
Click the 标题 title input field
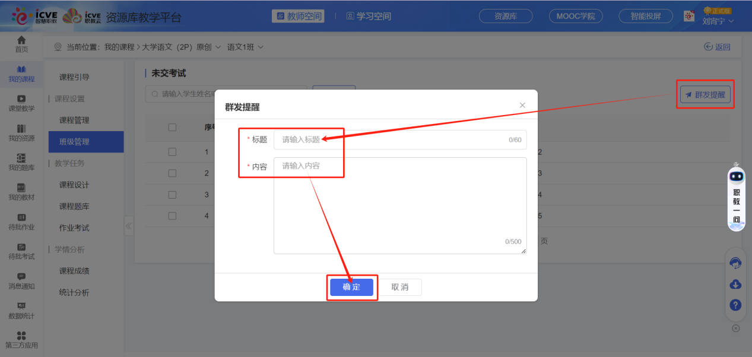pos(392,140)
